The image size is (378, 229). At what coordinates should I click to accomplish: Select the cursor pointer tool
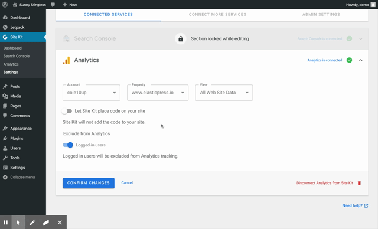[18, 223]
